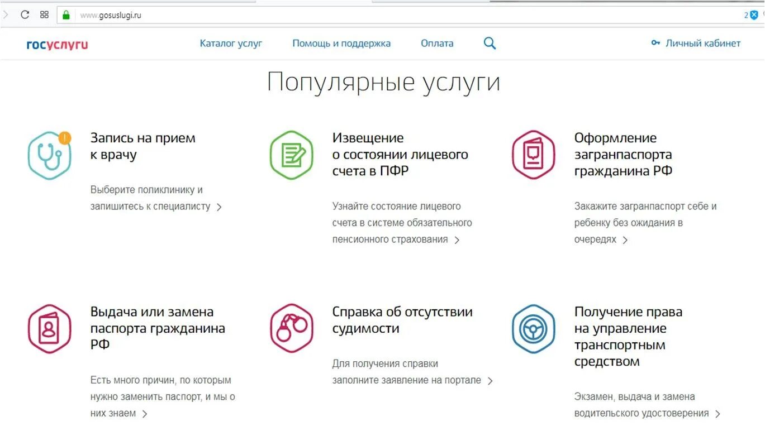This screenshot has width=765, height=431.
Task: Open Получение права на управление транспортным средством
Action: (x=628, y=337)
